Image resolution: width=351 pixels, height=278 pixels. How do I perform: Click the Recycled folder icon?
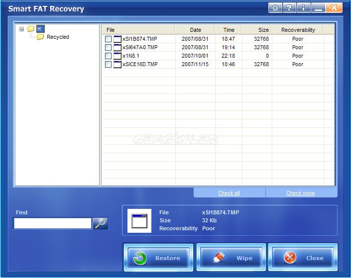40,37
